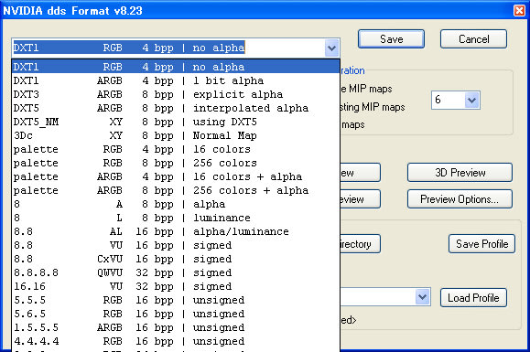Expand the profile dropdown beside Load Profile
This screenshot has height=352, width=530.
pyautogui.click(x=422, y=297)
